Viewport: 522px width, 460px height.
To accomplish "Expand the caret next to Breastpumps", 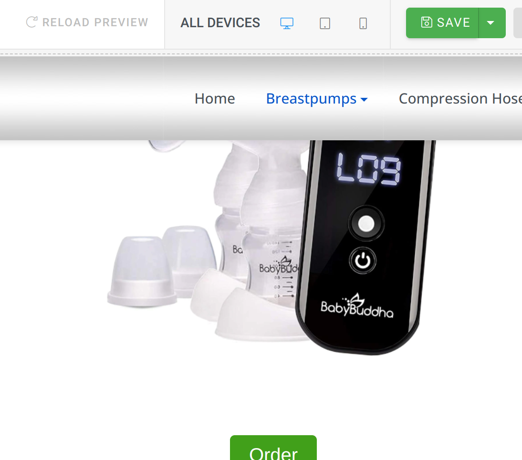I will coord(364,100).
